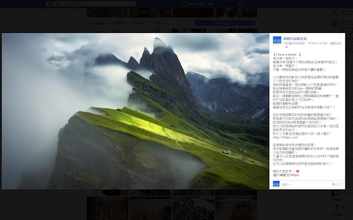Go to 首頁 Home in top bar

click(212, 4)
